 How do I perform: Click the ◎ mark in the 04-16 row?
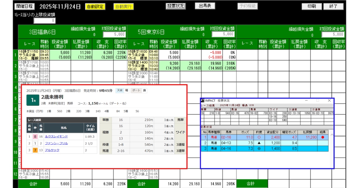click(x=259, y=149)
